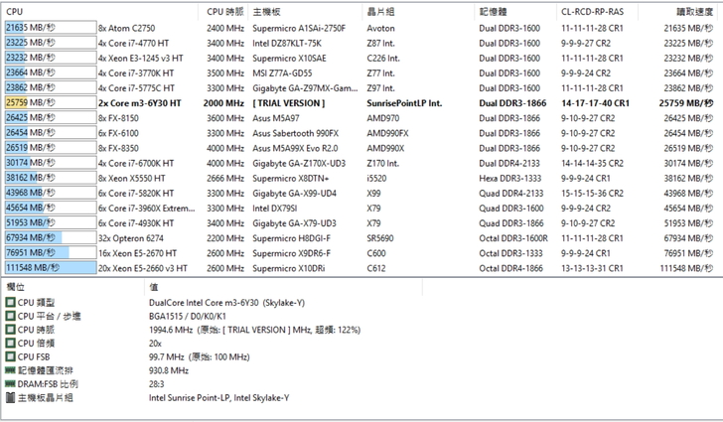Click the 111548 MB/秒 result bar
Screen dimensions: 723x422
47,267
